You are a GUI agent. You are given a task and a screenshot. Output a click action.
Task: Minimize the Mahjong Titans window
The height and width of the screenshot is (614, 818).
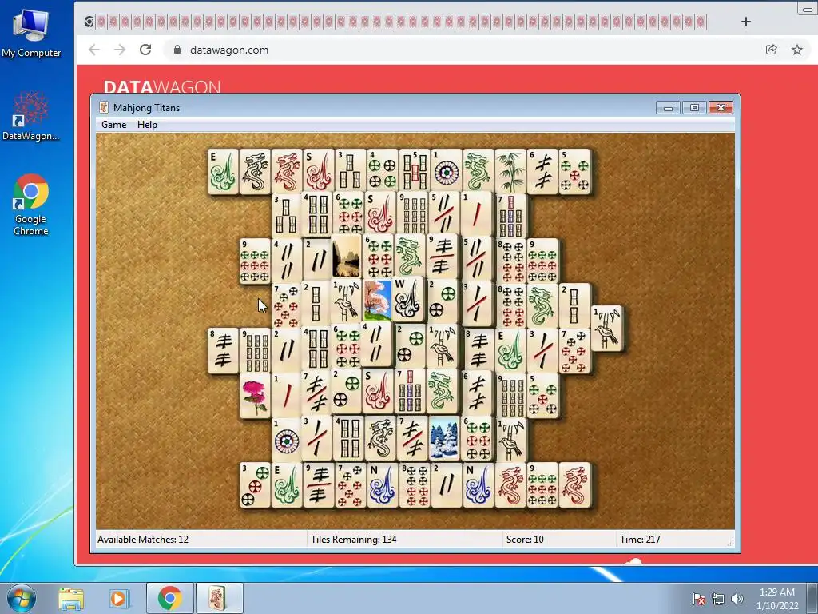(669, 108)
